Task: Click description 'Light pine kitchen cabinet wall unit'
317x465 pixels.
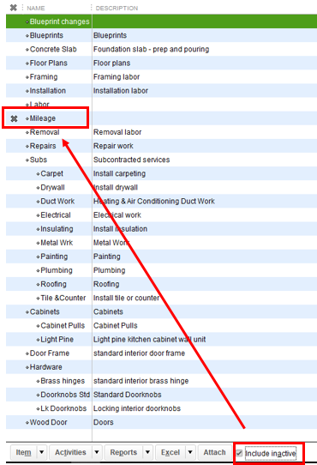Action: tap(149, 340)
